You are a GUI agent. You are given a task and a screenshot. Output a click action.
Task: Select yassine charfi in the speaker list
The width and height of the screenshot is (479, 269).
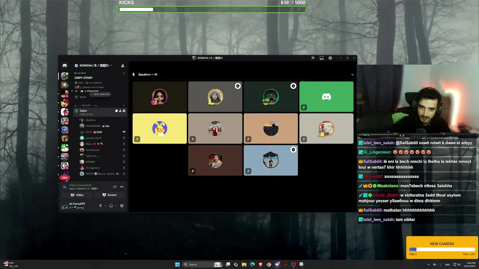point(103,138)
